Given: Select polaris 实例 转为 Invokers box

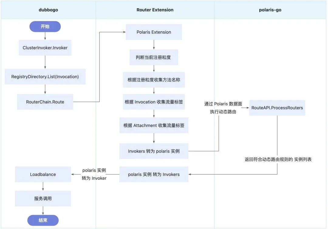Looking at the screenshot, I should 154,174.
